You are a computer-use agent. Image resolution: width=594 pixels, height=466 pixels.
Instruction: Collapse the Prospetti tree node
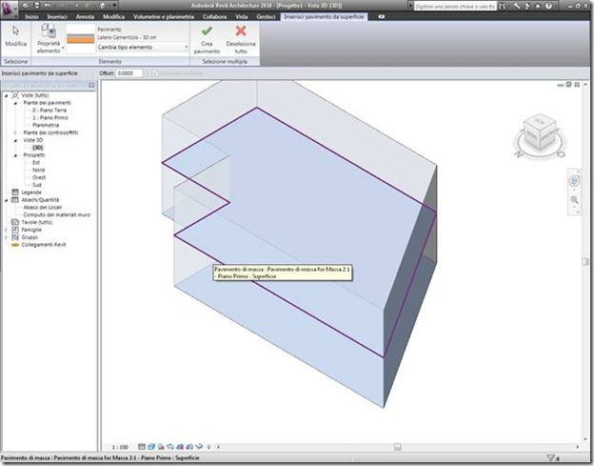[15, 155]
